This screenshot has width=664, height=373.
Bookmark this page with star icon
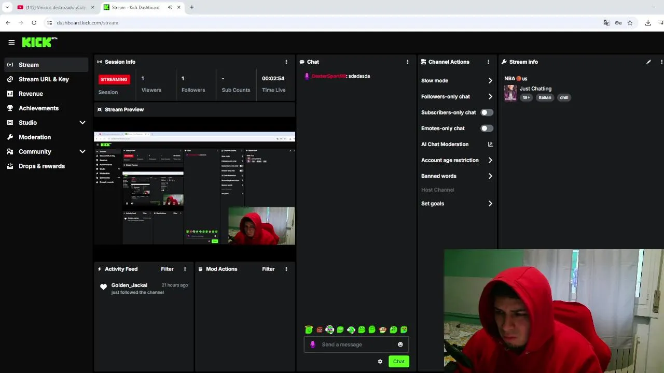pos(630,23)
